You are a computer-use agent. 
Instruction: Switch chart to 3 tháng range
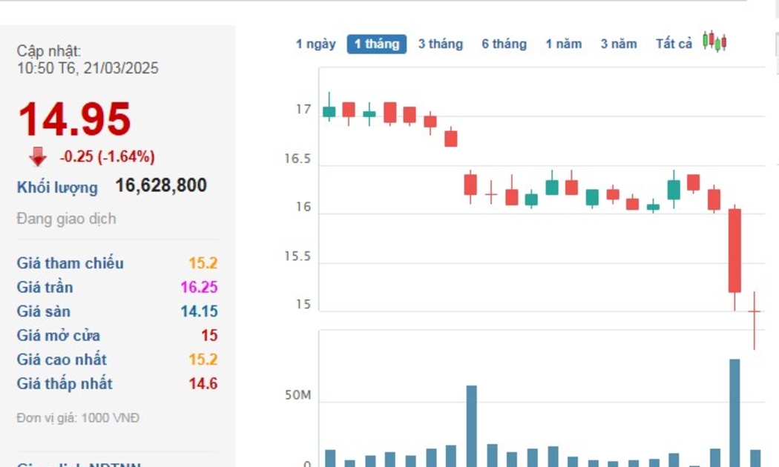tap(440, 44)
